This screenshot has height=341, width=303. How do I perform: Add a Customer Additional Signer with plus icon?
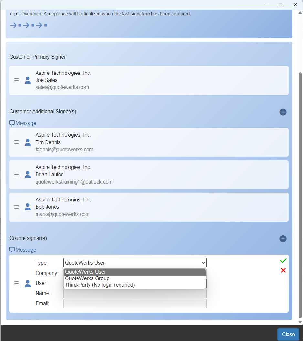click(x=283, y=112)
